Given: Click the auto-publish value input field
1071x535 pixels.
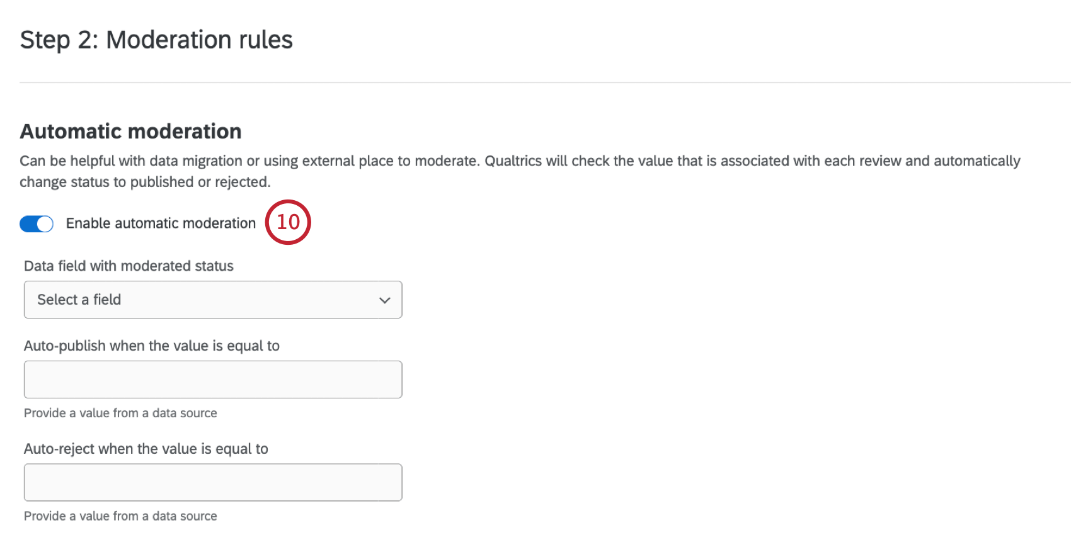Looking at the screenshot, I should point(212,379).
